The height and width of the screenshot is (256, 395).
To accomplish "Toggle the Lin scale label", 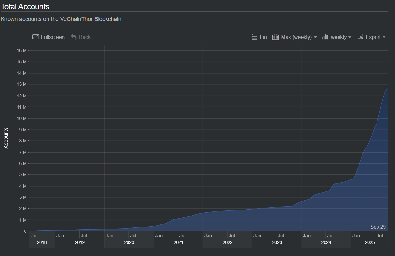I will [263, 37].
